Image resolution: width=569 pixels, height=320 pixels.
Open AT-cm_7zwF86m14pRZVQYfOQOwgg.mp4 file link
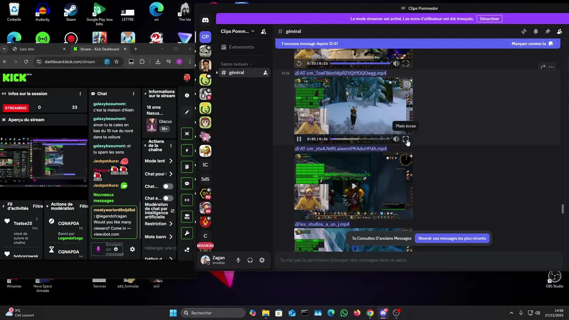(x=343, y=73)
